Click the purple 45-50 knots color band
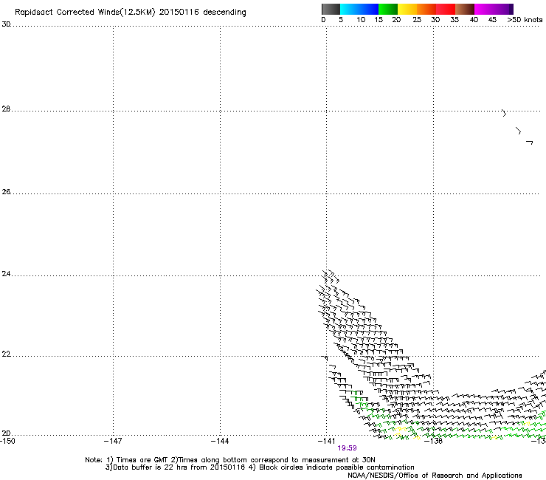Screen dimensions: 546x480 503,9
